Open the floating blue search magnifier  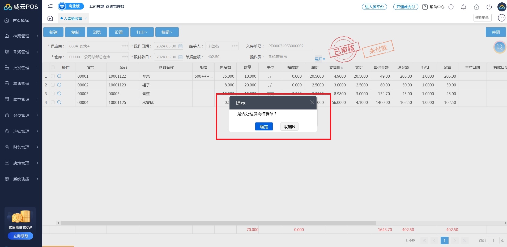tap(500, 47)
